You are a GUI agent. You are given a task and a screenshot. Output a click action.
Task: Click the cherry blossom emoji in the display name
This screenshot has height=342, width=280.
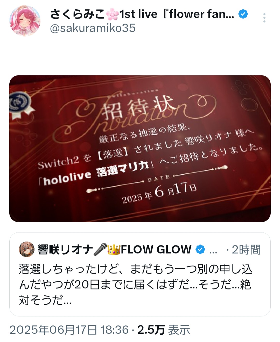(112, 14)
